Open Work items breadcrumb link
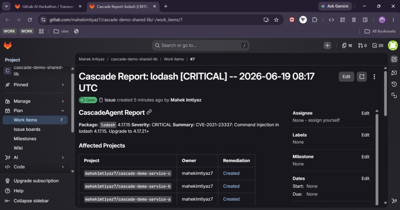This screenshot has height=210, width=400. point(174,59)
